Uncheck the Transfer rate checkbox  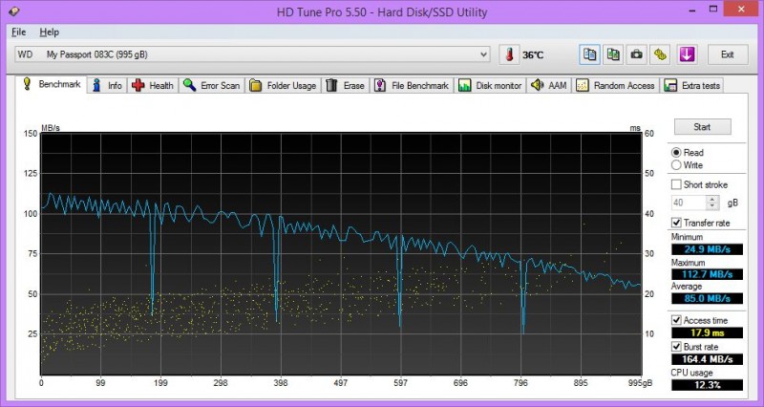677,223
